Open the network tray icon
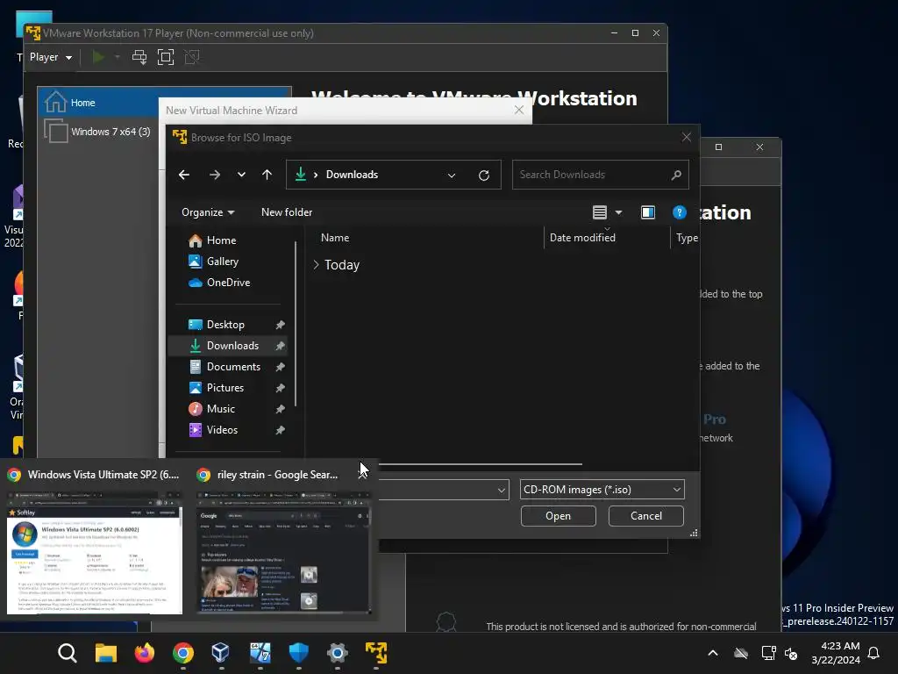The height and width of the screenshot is (674, 898). (768, 653)
